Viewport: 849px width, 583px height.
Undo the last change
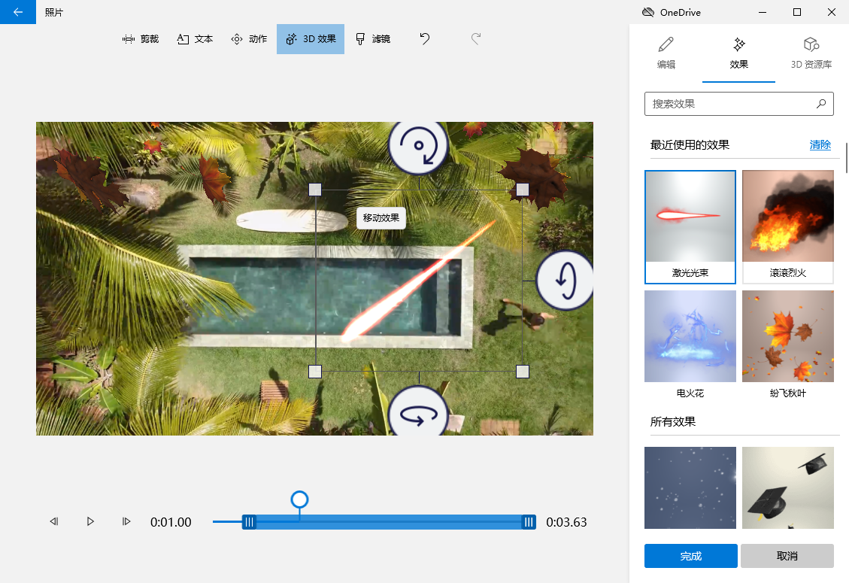424,39
